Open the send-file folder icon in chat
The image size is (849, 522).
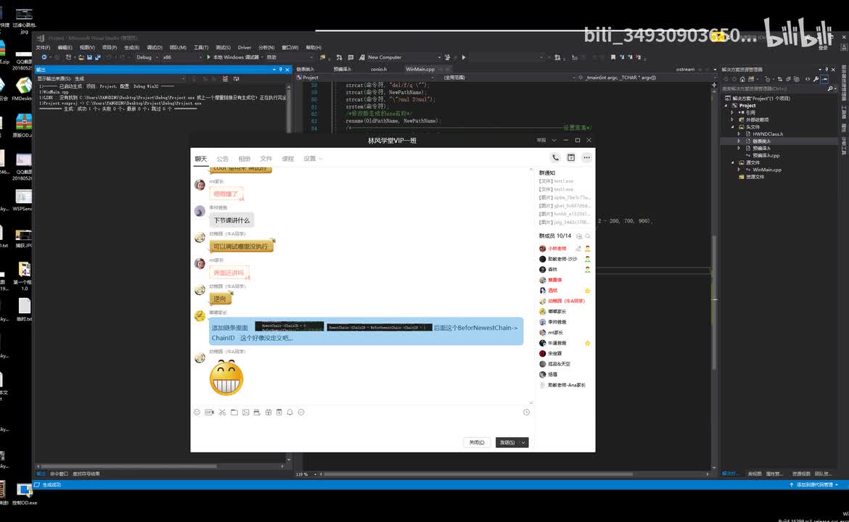(234, 413)
